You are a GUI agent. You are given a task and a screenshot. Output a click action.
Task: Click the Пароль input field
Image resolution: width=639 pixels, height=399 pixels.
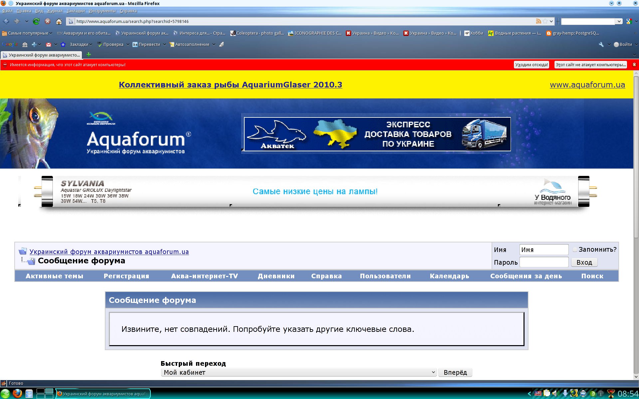544,262
